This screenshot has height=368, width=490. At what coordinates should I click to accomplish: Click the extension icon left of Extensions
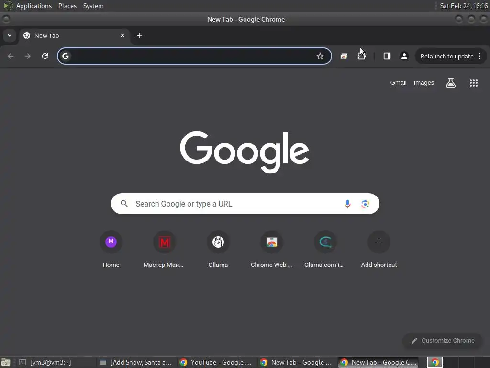click(x=344, y=56)
